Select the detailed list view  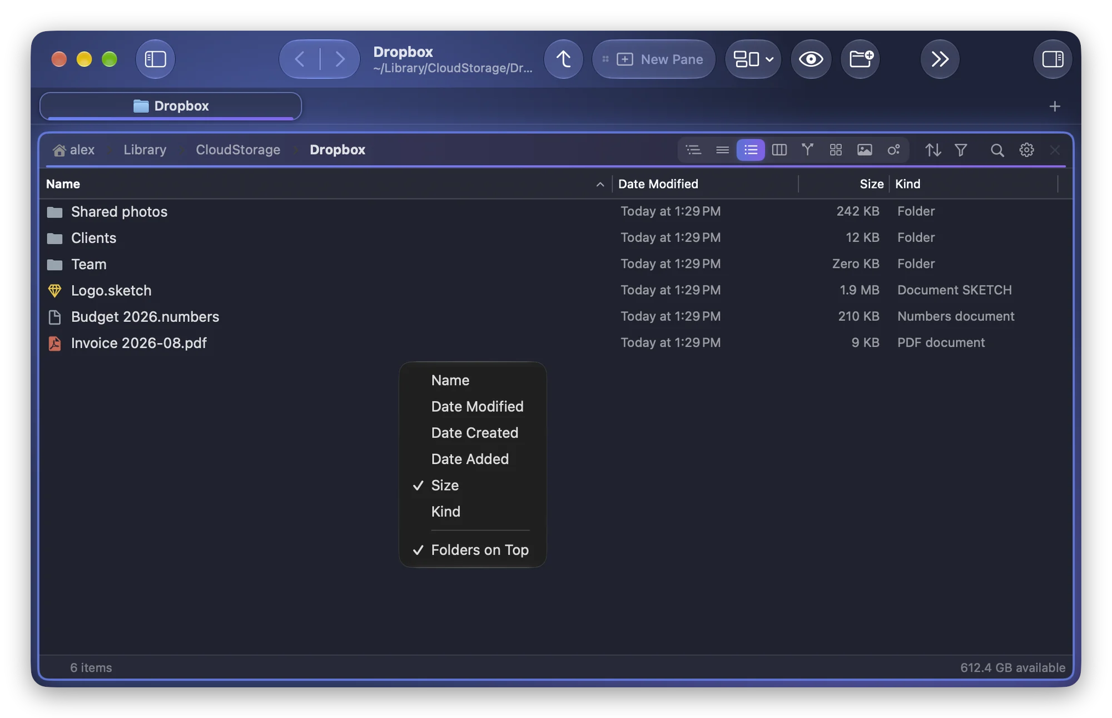[751, 150]
